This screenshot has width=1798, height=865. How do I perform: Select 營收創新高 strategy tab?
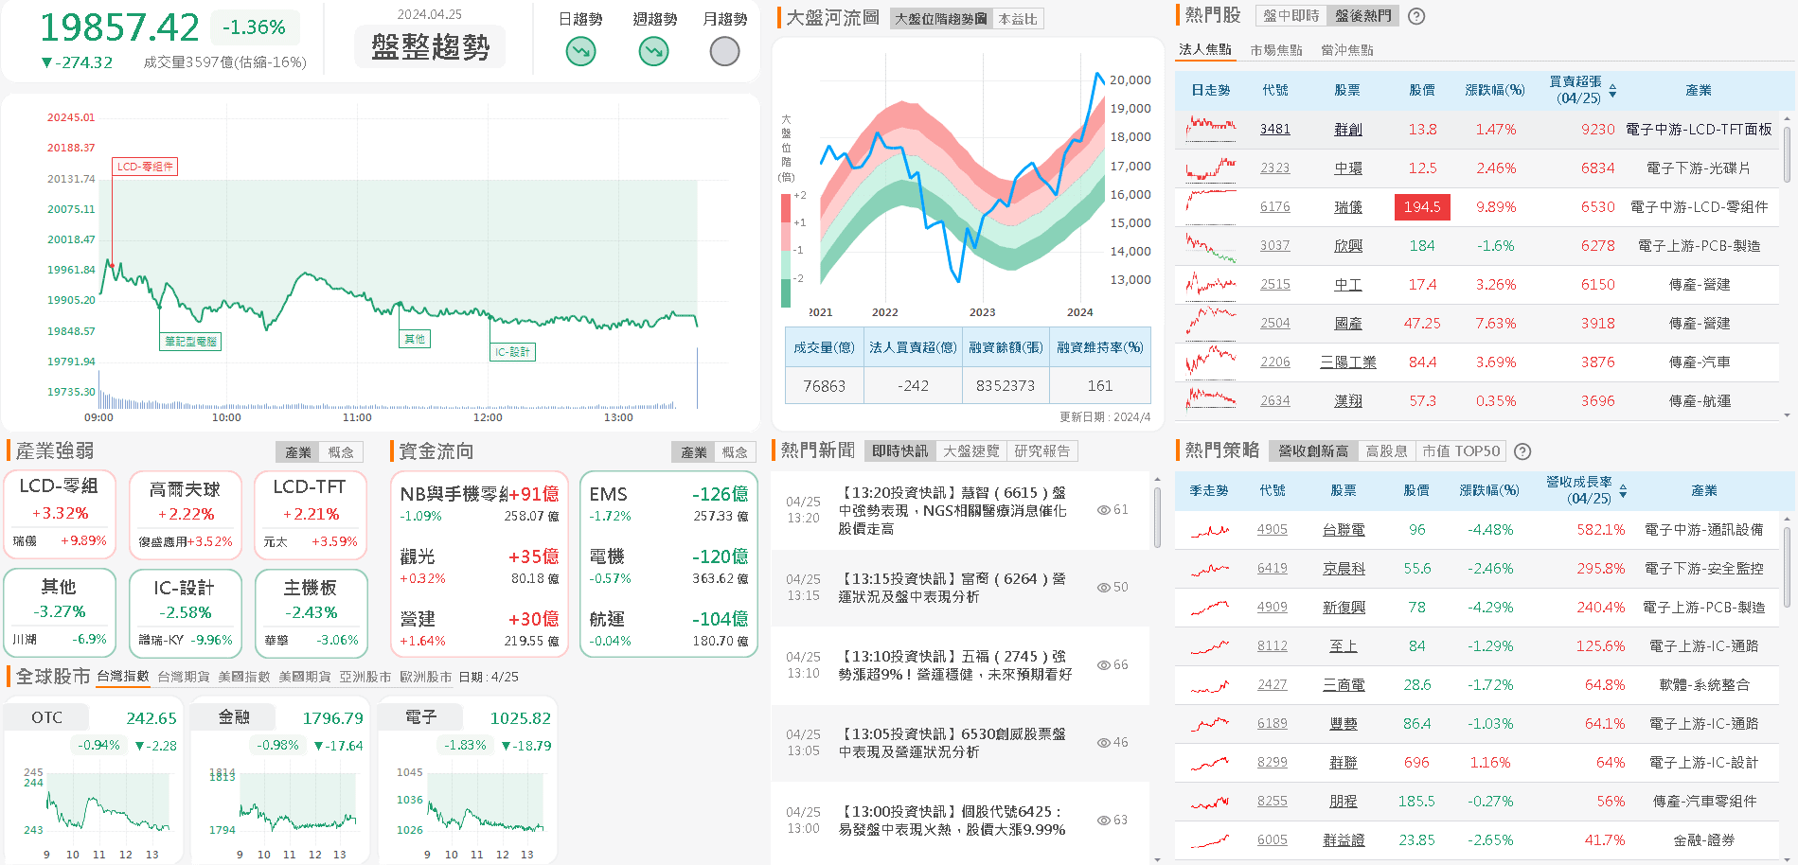click(1312, 451)
